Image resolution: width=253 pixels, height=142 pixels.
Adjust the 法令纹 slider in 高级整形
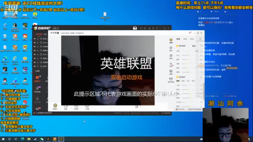coord(190,102)
